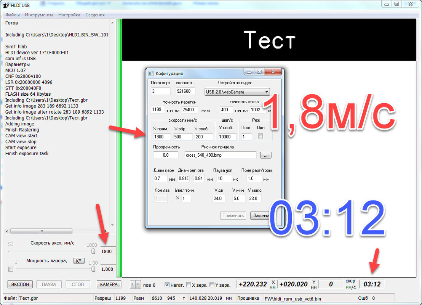Enable the Y зерк. mirror checkbox
The height and width of the screenshot is (305, 422).
click(x=212, y=285)
